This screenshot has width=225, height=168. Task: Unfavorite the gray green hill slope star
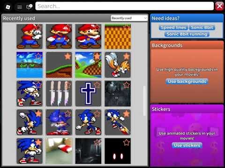[67, 56]
